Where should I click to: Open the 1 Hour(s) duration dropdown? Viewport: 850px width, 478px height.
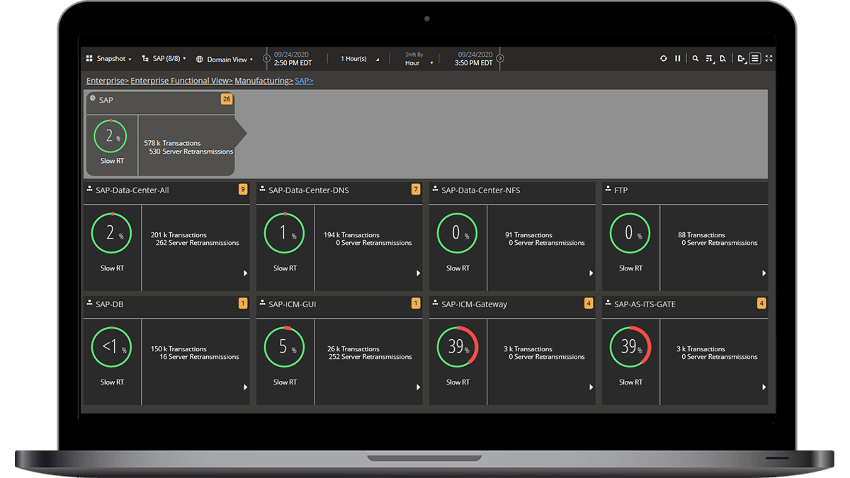click(358, 59)
